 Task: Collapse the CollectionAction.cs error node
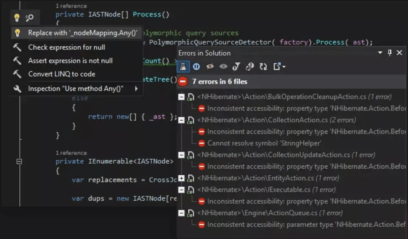click(x=181, y=120)
